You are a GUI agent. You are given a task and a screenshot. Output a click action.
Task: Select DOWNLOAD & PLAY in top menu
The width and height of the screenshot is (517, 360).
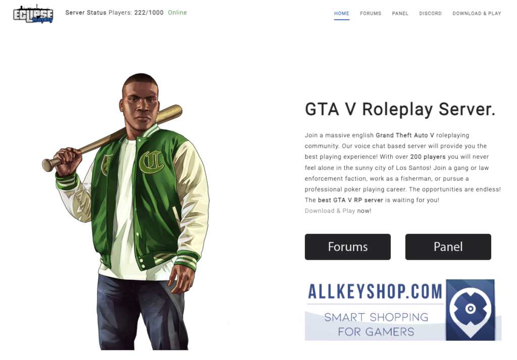coord(477,14)
